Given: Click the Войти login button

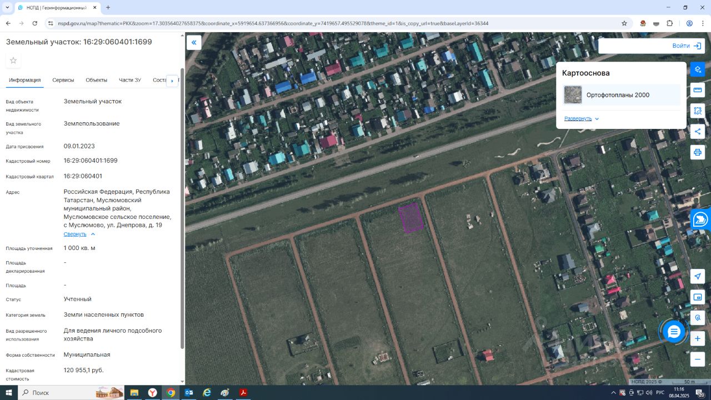Looking at the screenshot, I should 687,46.
